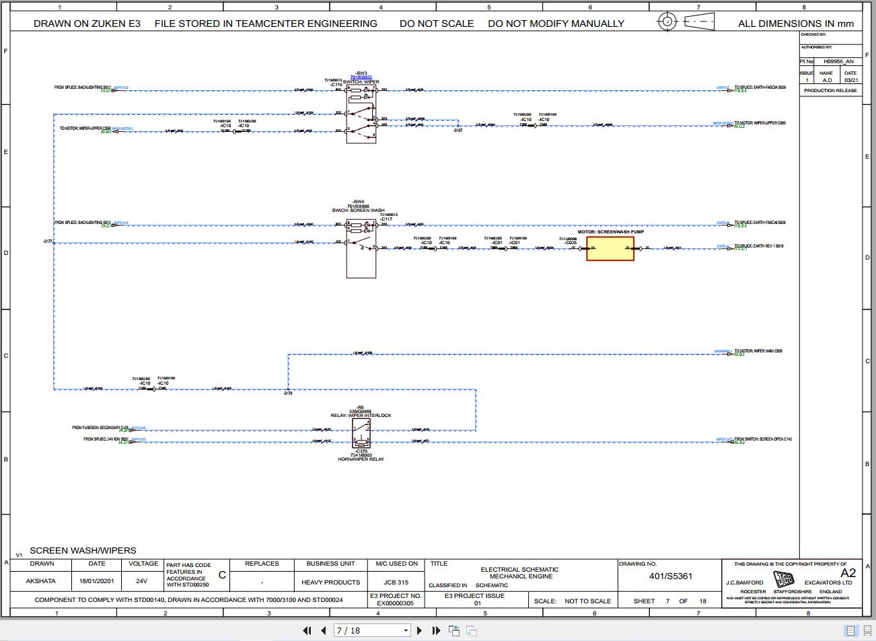
Task: Click the 'HORN/WIPER RELAY' label
Action: (x=361, y=459)
